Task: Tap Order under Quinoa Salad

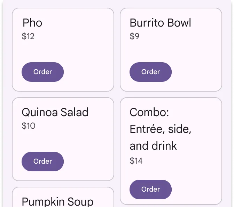Action: click(42, 162)
